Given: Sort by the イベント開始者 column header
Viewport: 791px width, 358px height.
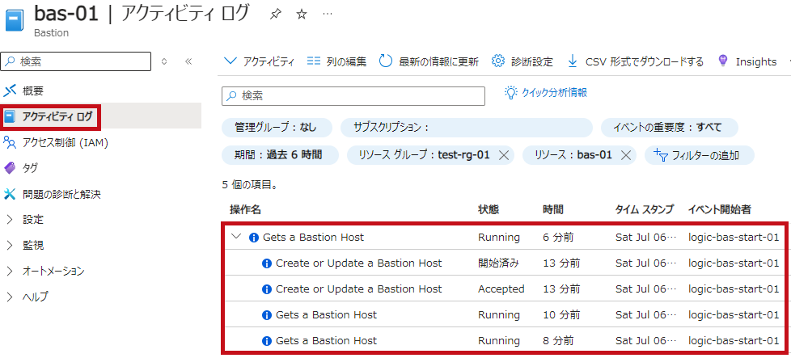Looking at the screenshot, I should (x=719, y=210).
